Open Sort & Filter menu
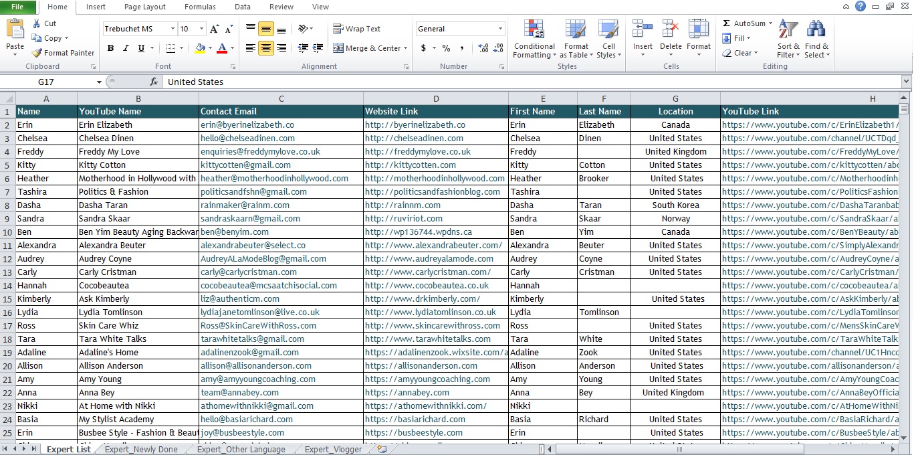This screenshot has width=916, height=455. click(788, 39)
